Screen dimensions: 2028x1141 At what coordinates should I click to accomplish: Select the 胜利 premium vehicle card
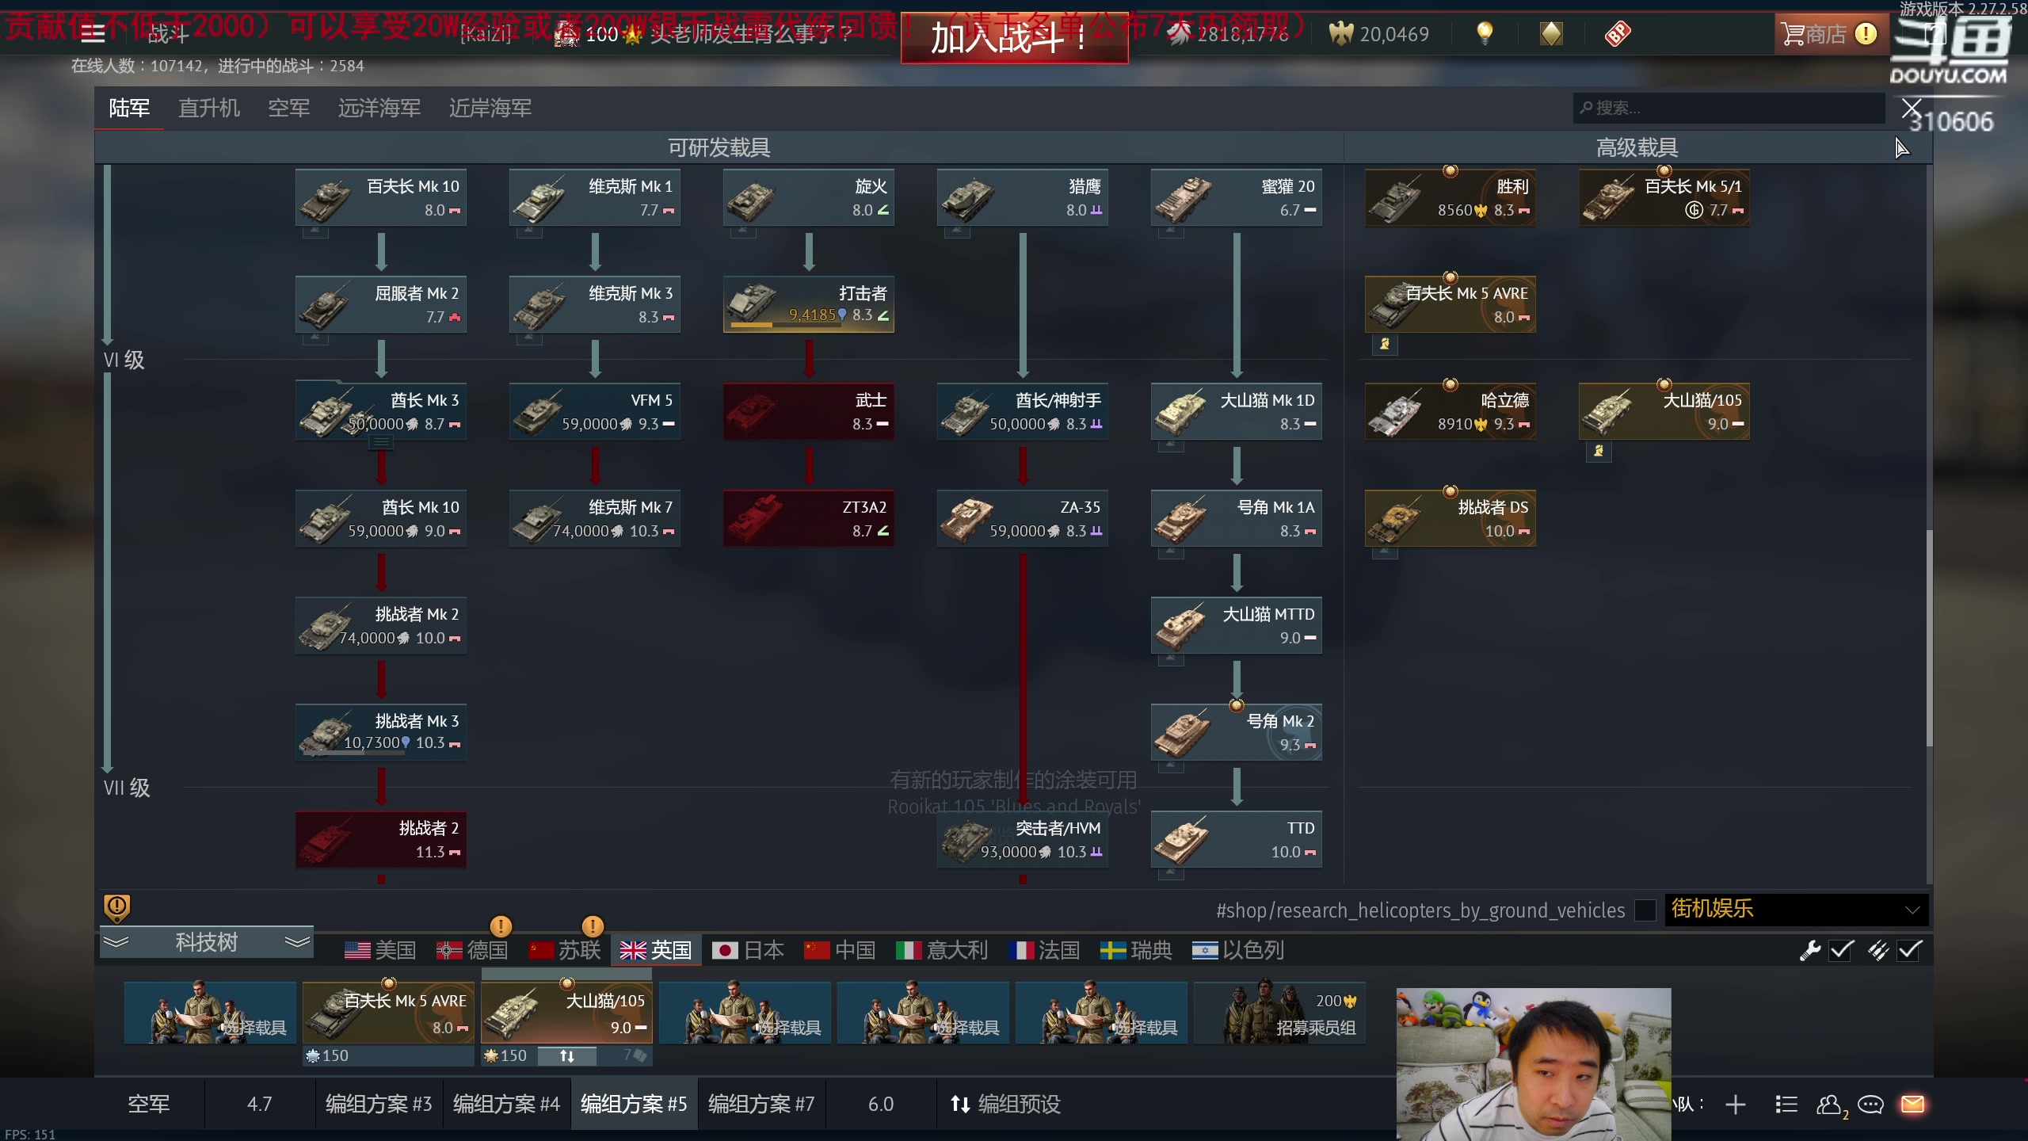point(1450,197)
